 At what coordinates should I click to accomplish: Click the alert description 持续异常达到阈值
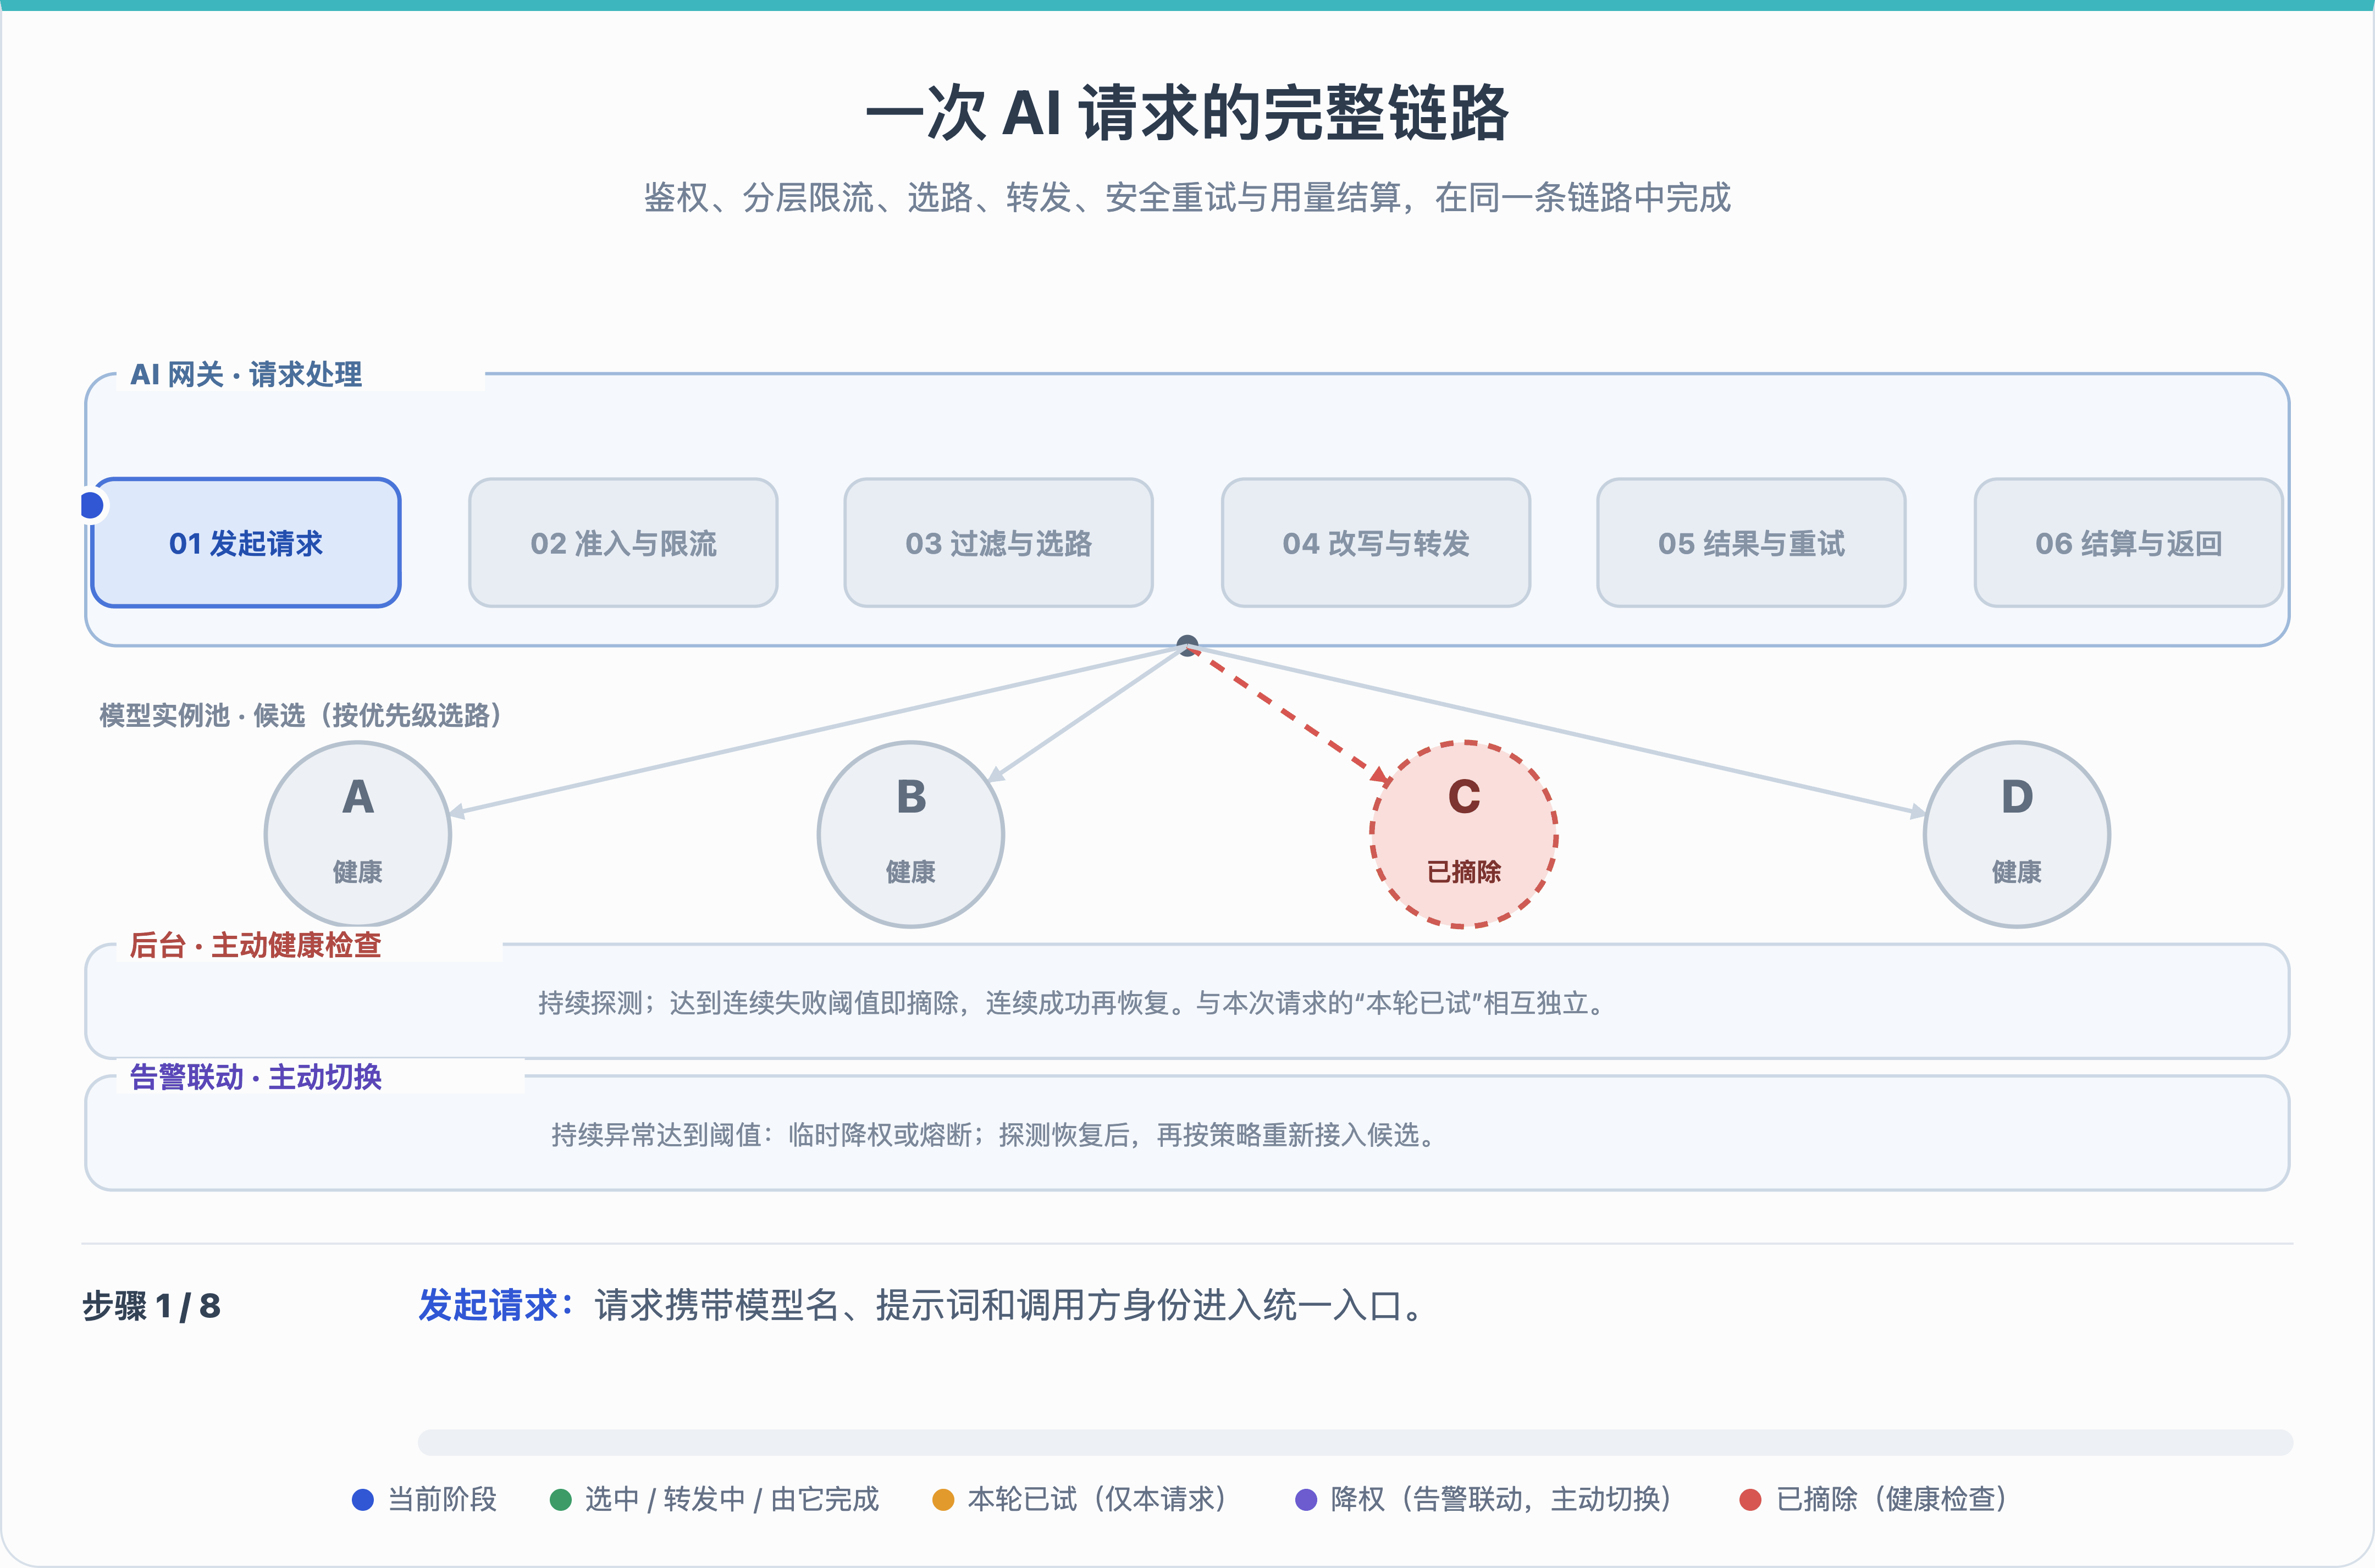(995, 1134)
